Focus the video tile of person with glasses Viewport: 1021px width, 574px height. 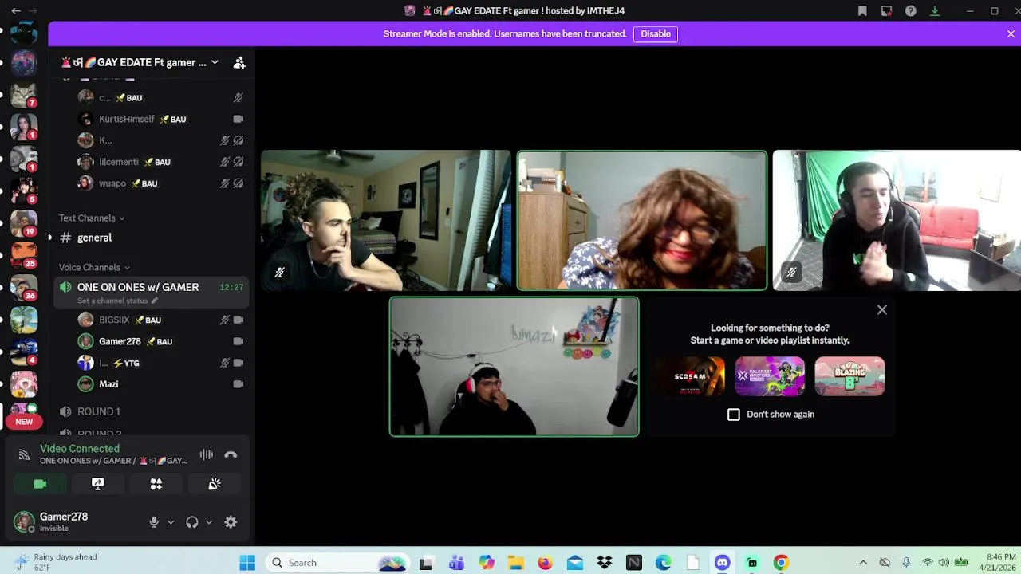(642, 220)
